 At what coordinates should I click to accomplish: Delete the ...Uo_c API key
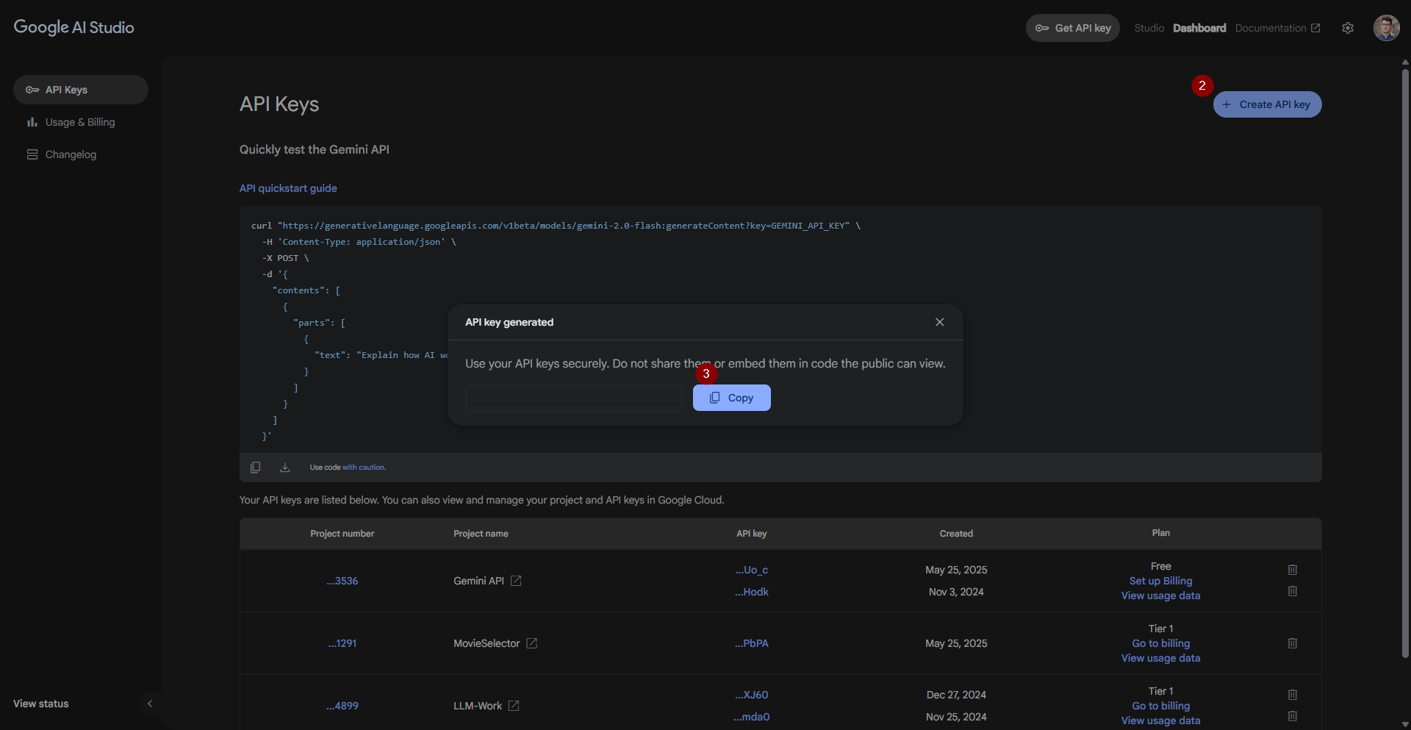1293,570
